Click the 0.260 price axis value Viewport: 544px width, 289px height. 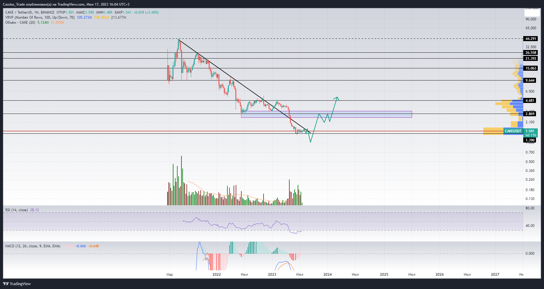530,180
